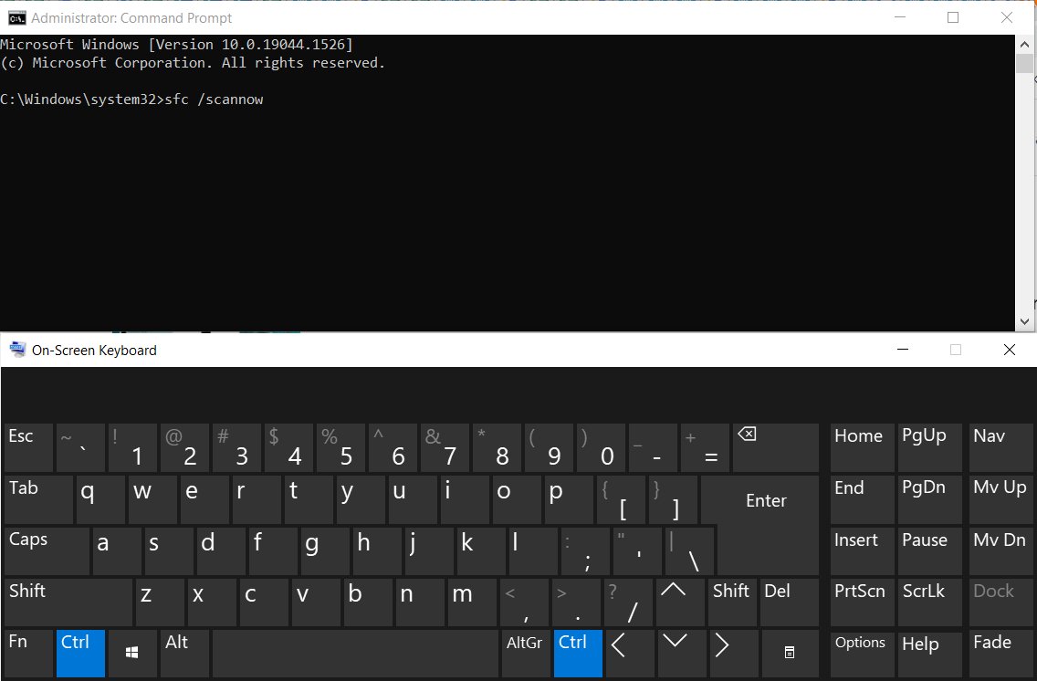Click the PgUp key
Viewport: 1037px width, 681px height.
(x=929, y=447)
